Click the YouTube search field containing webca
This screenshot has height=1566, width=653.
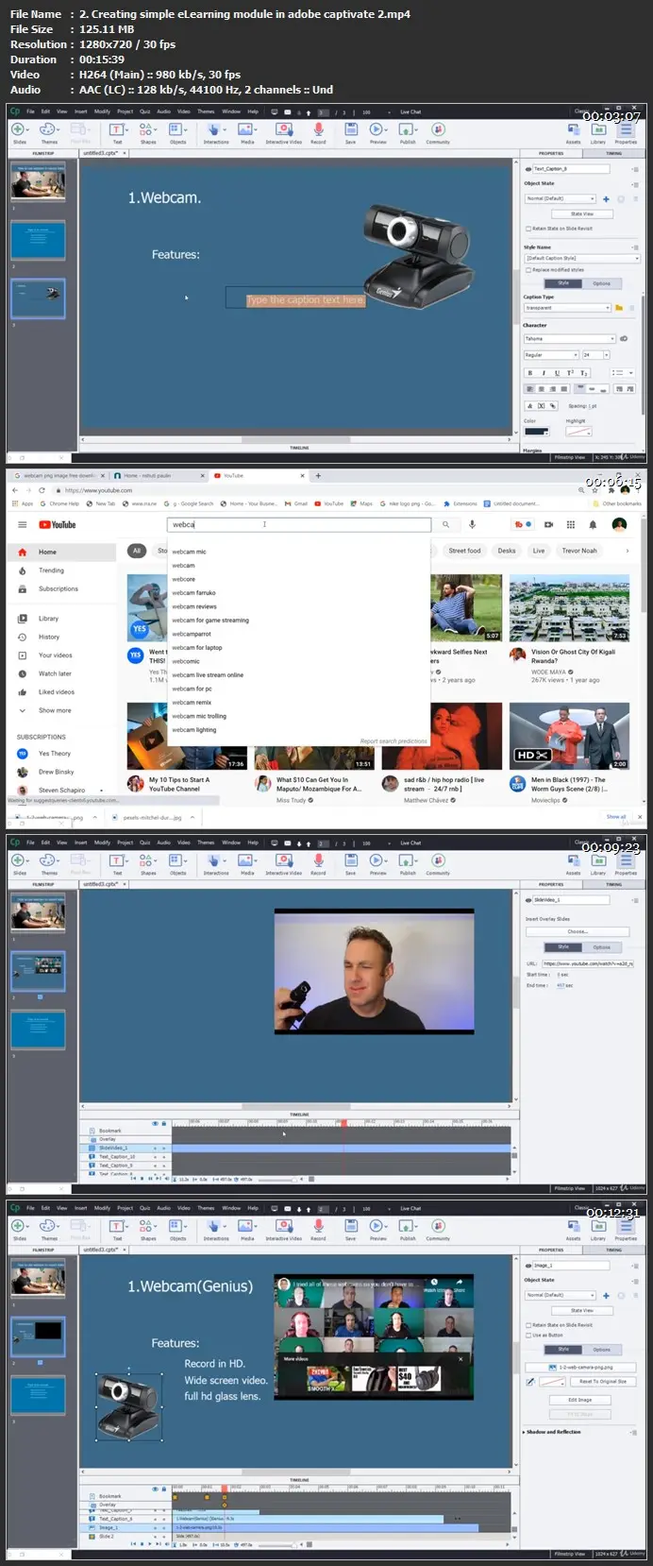(299, 524)
